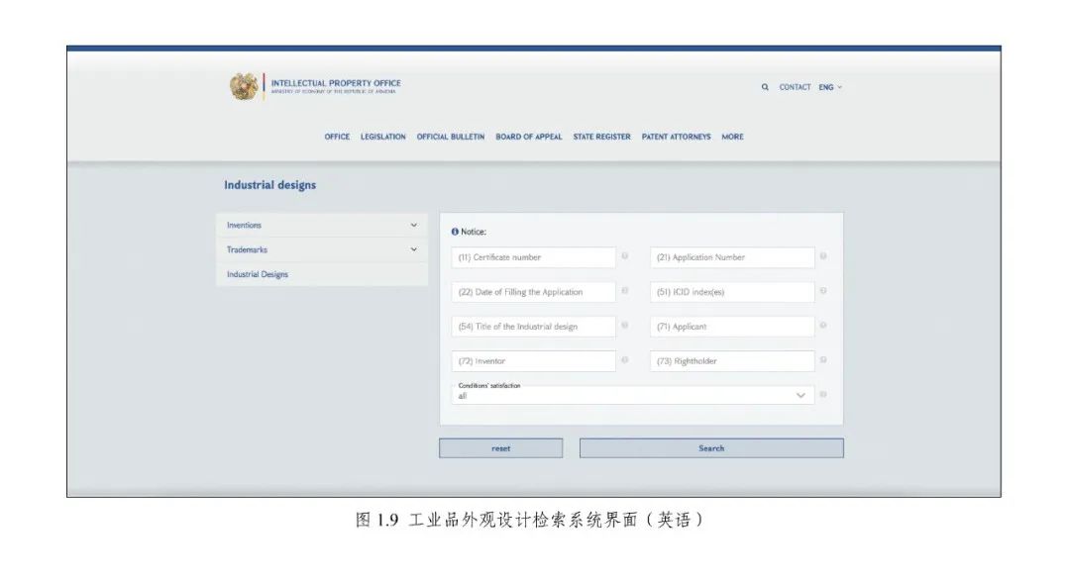Image resolution: width=1067 pixels, height=583 pixels.
Task: Click help icon beside Application Number field
Action: (823, 256)
